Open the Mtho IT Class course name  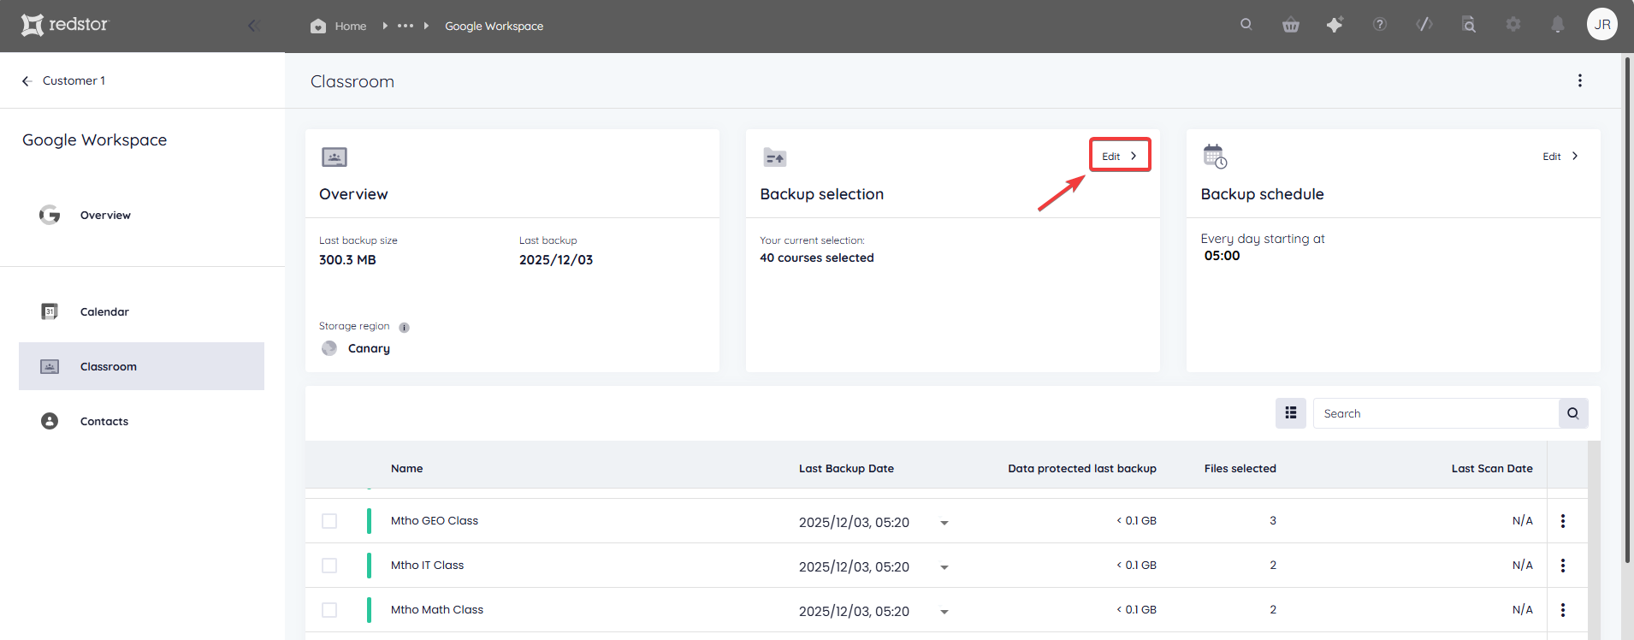tap(427, 565)
